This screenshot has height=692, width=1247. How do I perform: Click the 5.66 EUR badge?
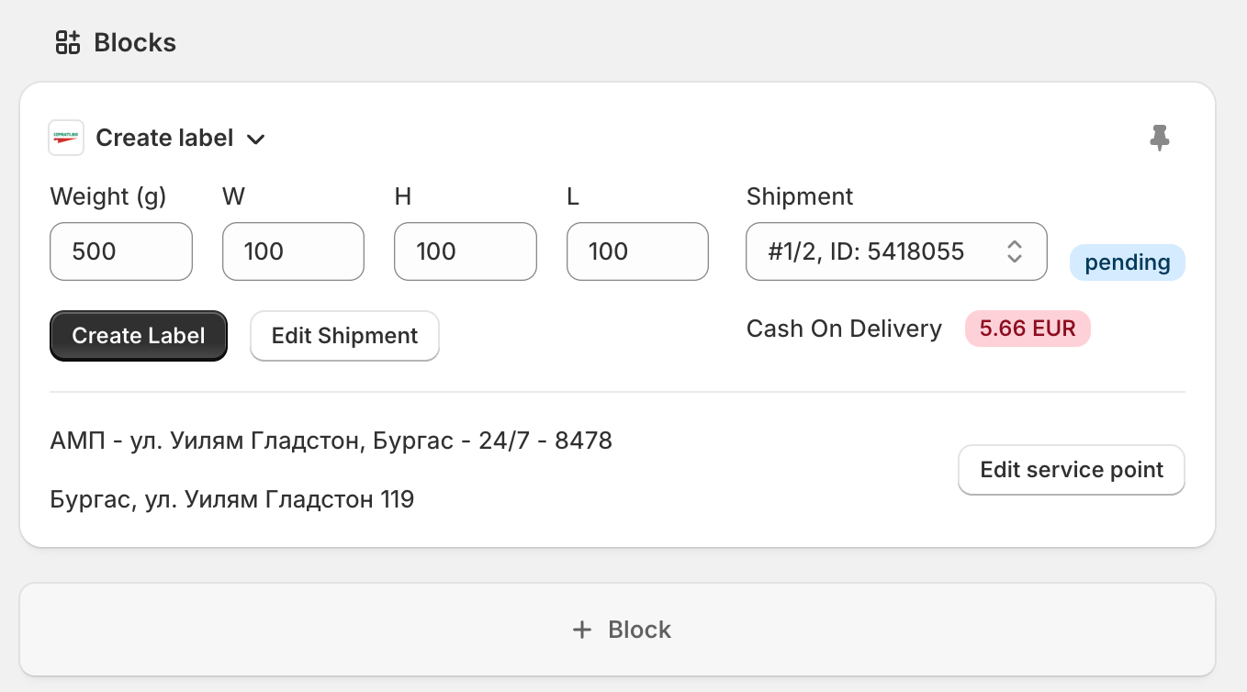pyautogui.click(x=1028, y=329)
